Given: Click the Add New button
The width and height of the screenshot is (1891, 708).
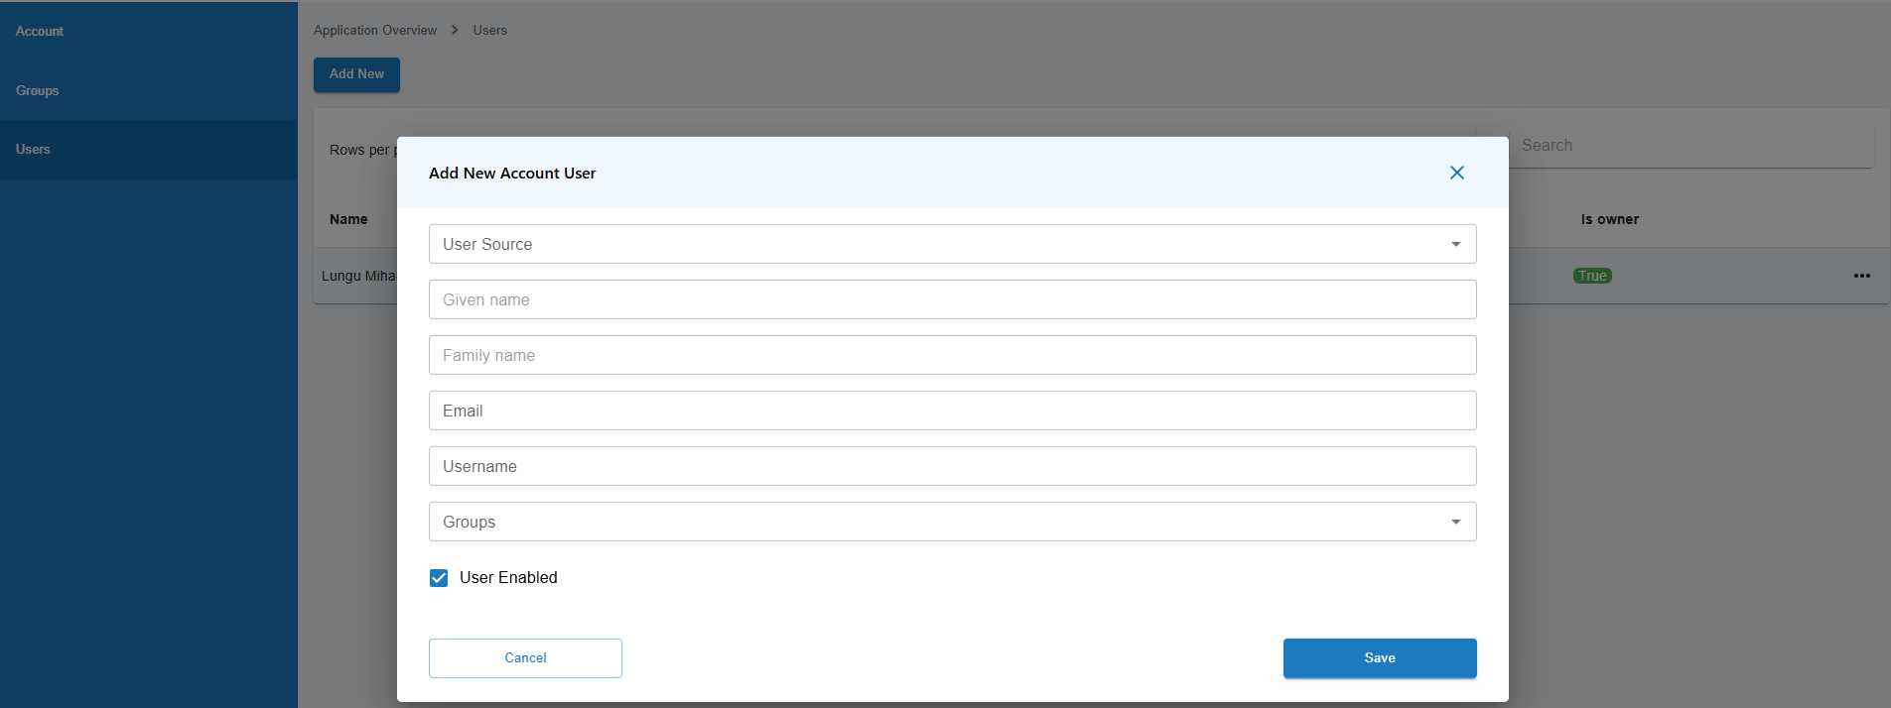Looking at the screenshot, I should pyautogui.click(x=356, y=74).
